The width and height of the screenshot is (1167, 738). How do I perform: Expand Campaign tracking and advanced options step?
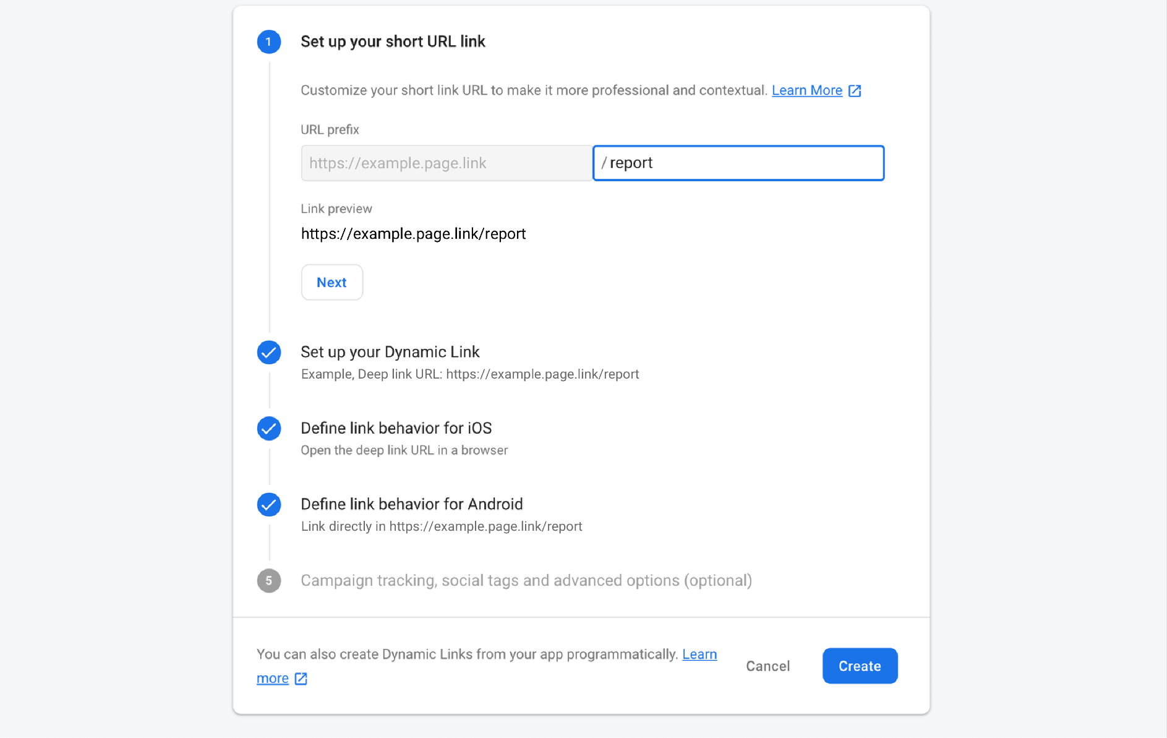[526, 580]
